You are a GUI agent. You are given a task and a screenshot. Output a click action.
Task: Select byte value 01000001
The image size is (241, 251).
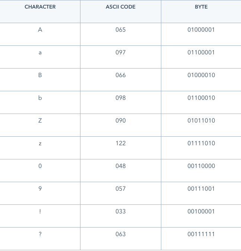pyautogui.click(x=201, y=30)
